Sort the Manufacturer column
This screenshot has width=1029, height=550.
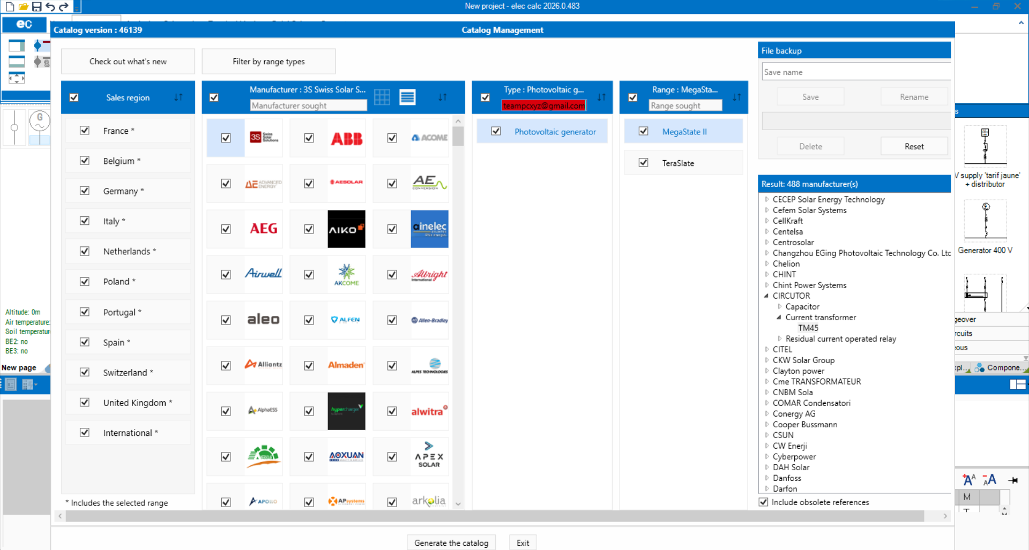click(442, 97)
